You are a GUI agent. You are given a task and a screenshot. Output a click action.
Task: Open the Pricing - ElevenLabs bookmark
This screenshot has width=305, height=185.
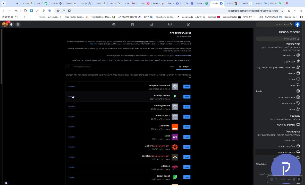coord(50,17)
